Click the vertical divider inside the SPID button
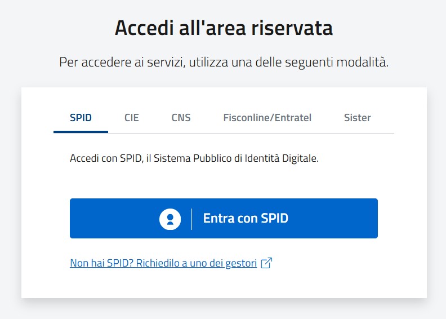 pyautogui.click(x=192, y=219)
